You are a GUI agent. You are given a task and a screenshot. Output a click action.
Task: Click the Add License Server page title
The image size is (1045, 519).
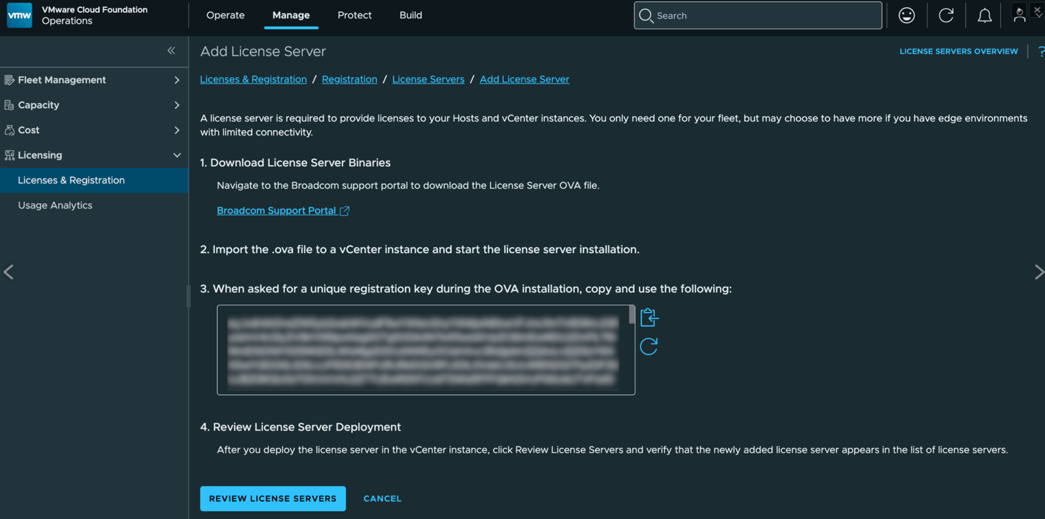pyautogui.click(x=263, y=52)
